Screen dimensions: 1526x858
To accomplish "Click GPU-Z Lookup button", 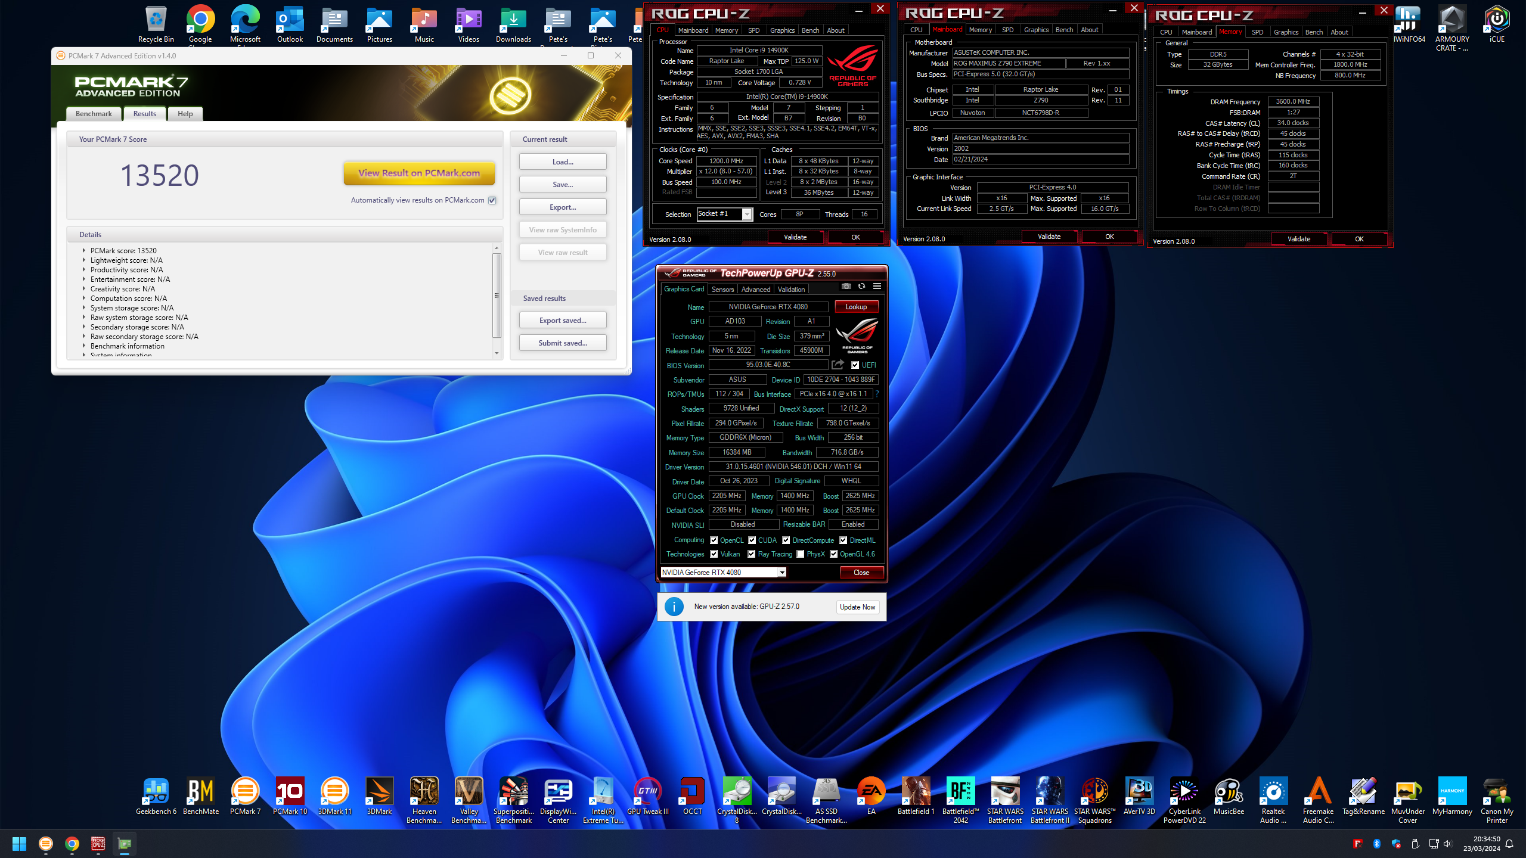I will tap(856, 307).
